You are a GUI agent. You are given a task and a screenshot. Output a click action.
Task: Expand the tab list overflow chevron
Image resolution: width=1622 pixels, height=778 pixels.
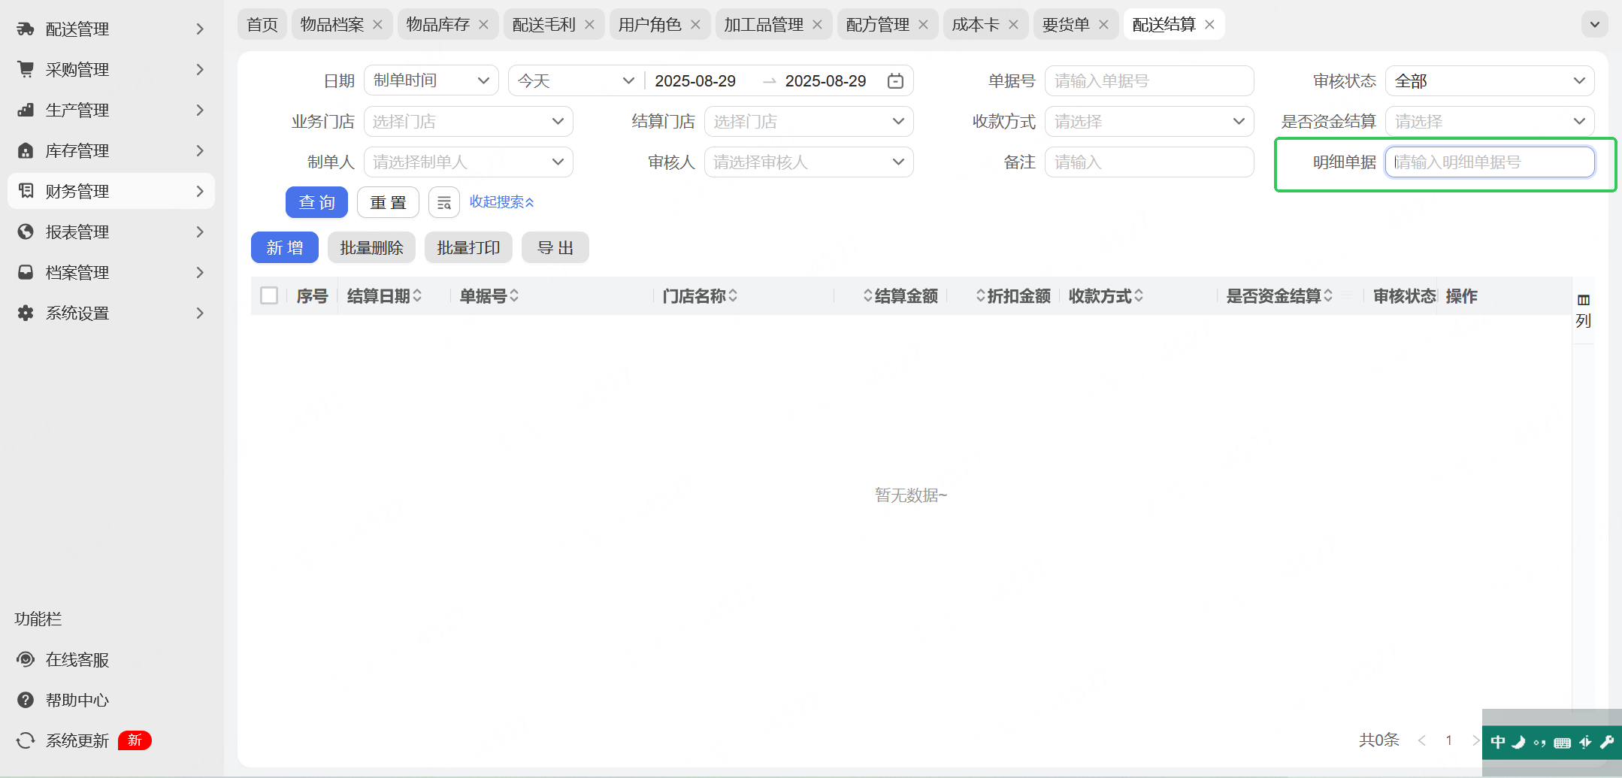coord(1594,24)
